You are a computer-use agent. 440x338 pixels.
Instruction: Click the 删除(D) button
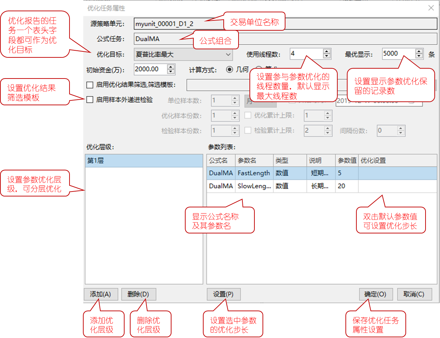(x=138, y=294)
